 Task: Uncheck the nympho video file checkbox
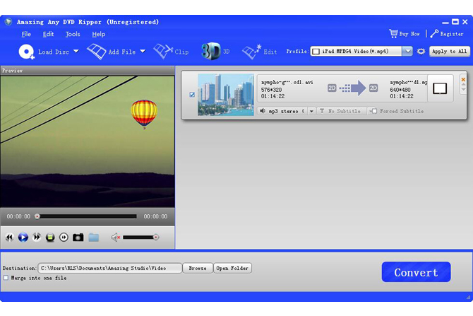[192, 95]
